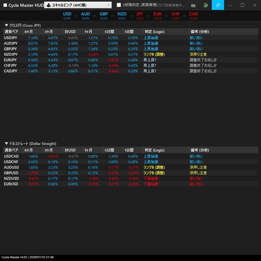261x261 pixels.
Task: Click USD in the currency strength bar
Action: (x=67, y=14)
